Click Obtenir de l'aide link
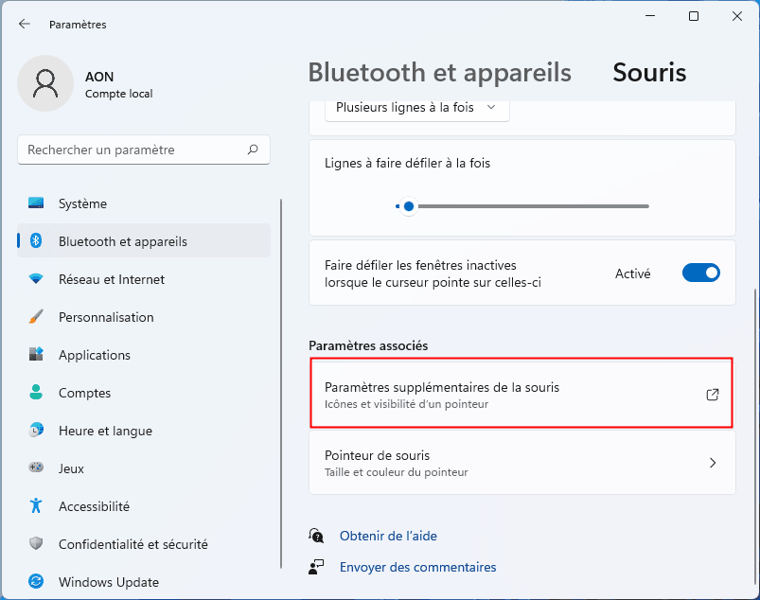Image resolution: width=760 pixels, height=600 pixels. point(388,536)
